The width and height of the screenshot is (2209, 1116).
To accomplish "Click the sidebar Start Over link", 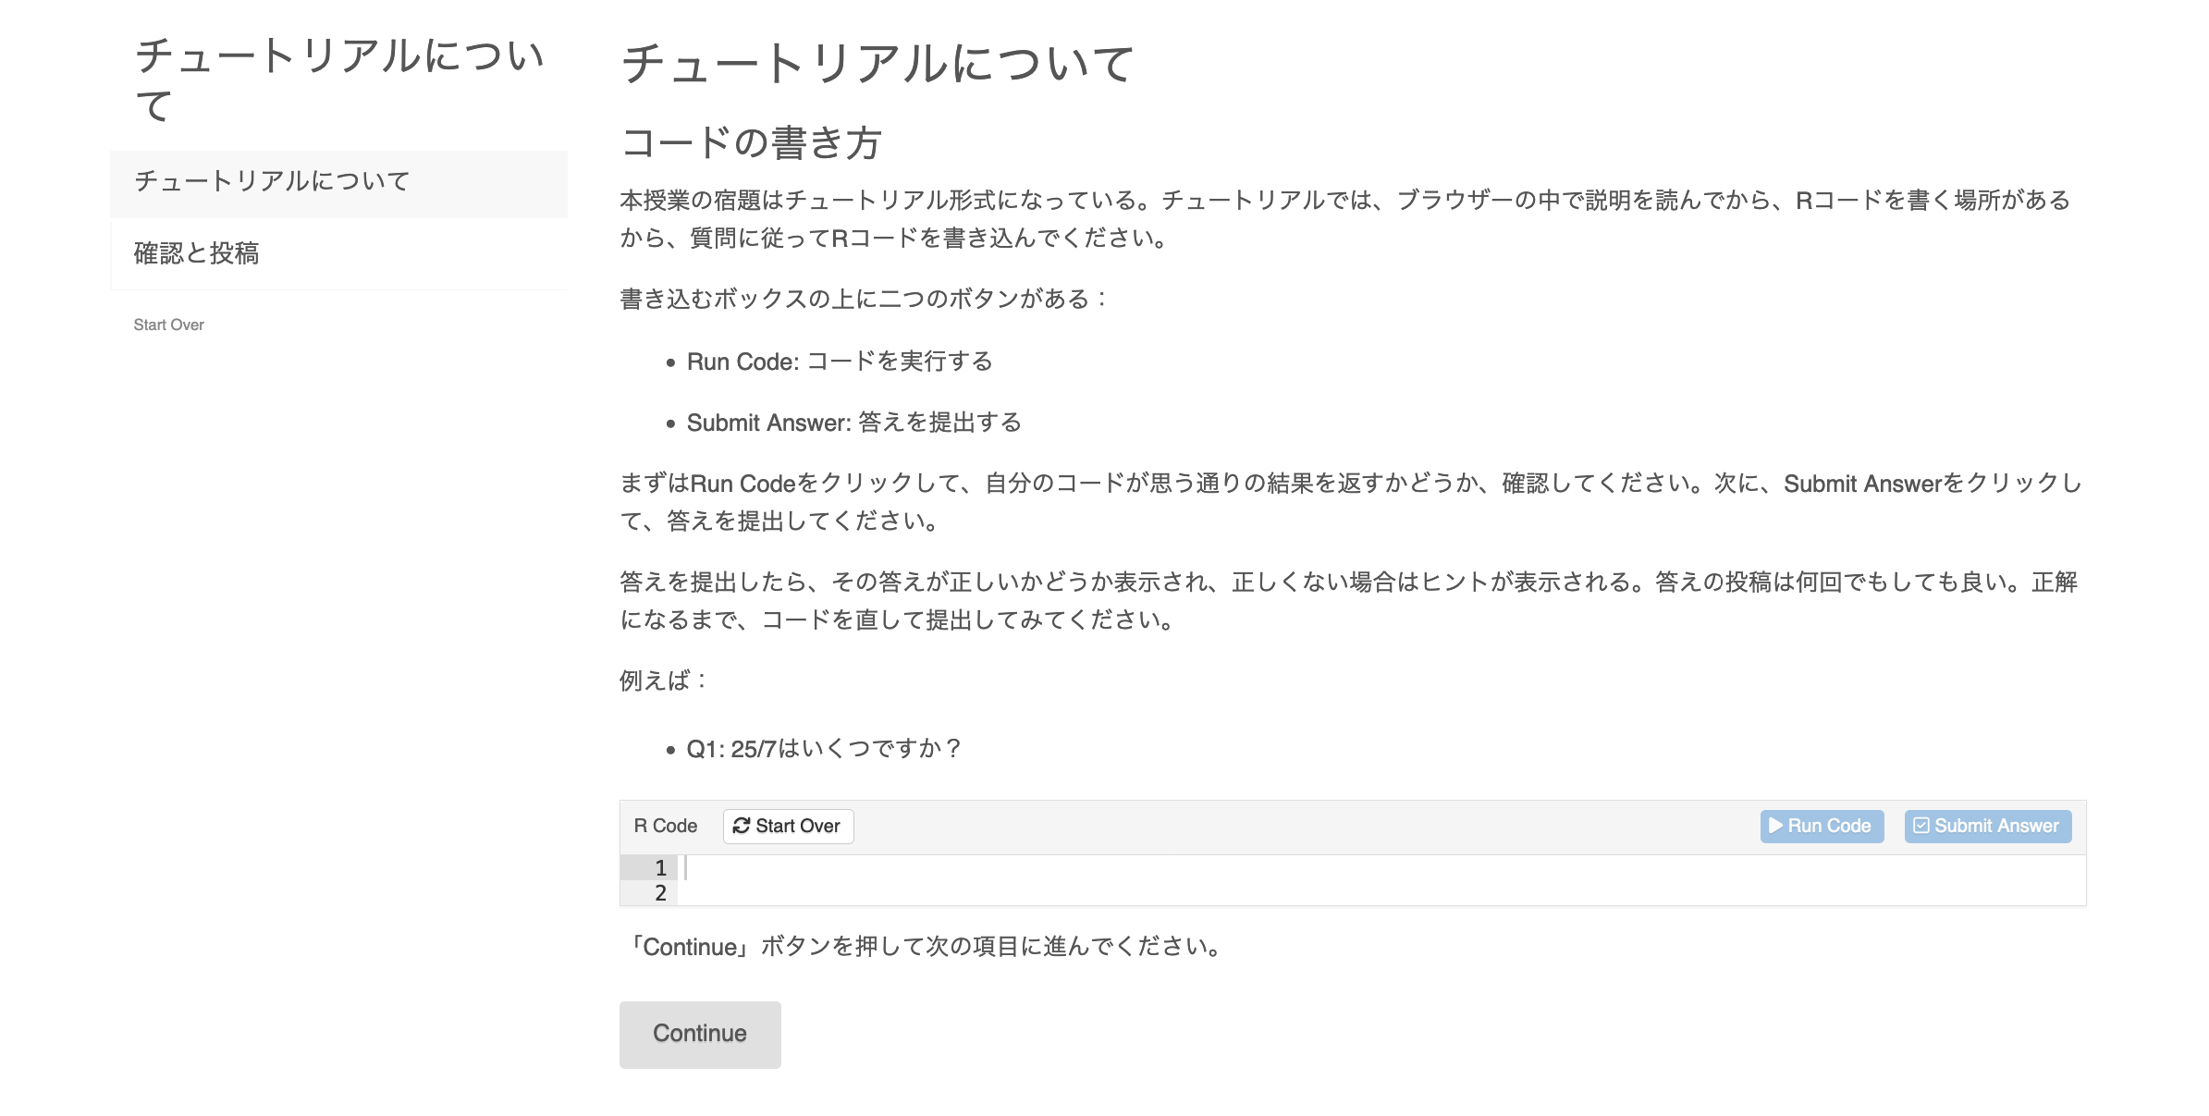I will [168, 325].
